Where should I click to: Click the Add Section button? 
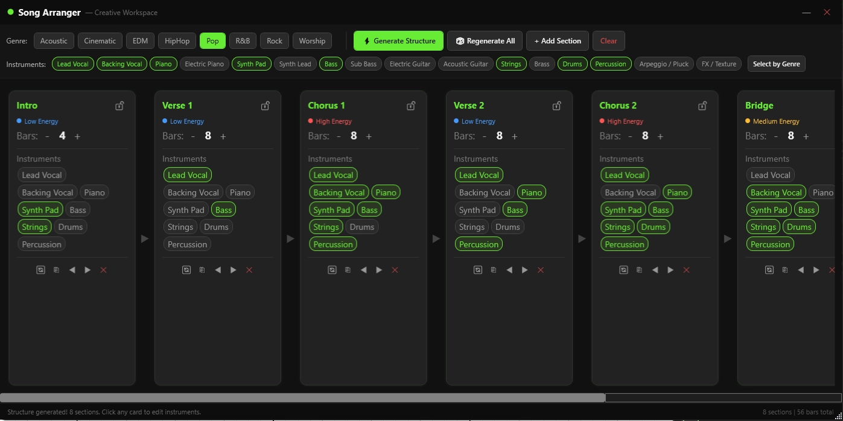(x=558, y=41)
